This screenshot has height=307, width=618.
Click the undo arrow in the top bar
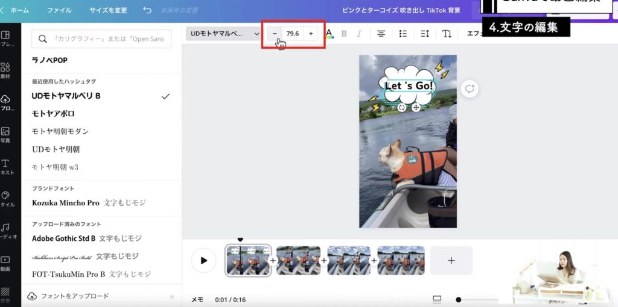[x=147, y=10]
